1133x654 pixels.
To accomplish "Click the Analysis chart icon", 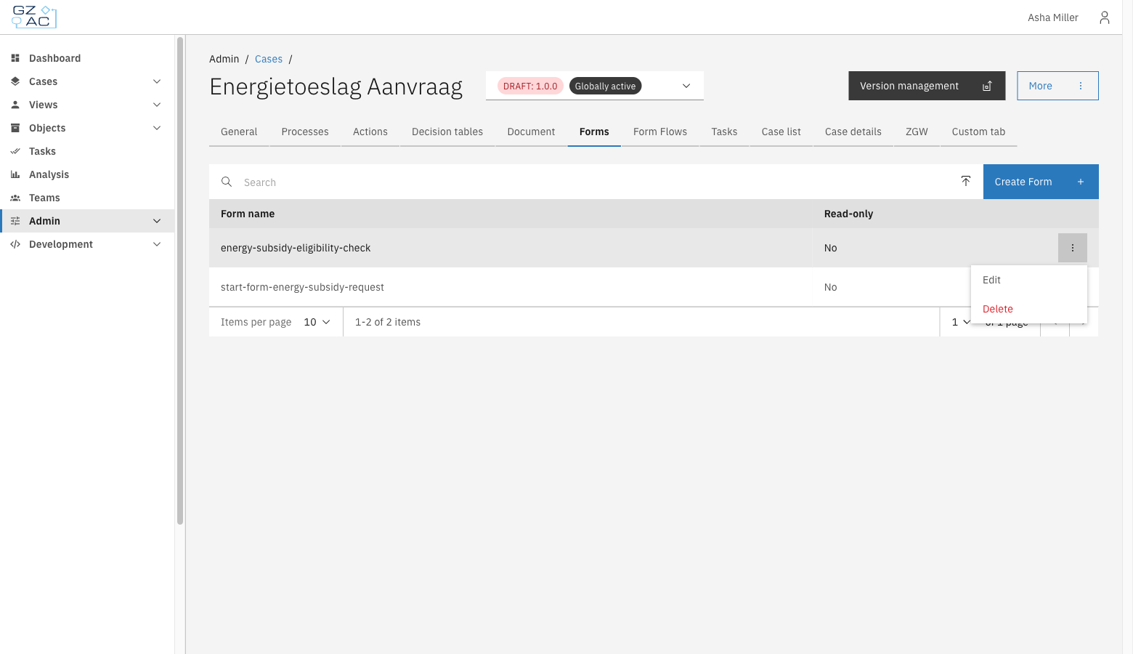I will (x=15, y=174).
